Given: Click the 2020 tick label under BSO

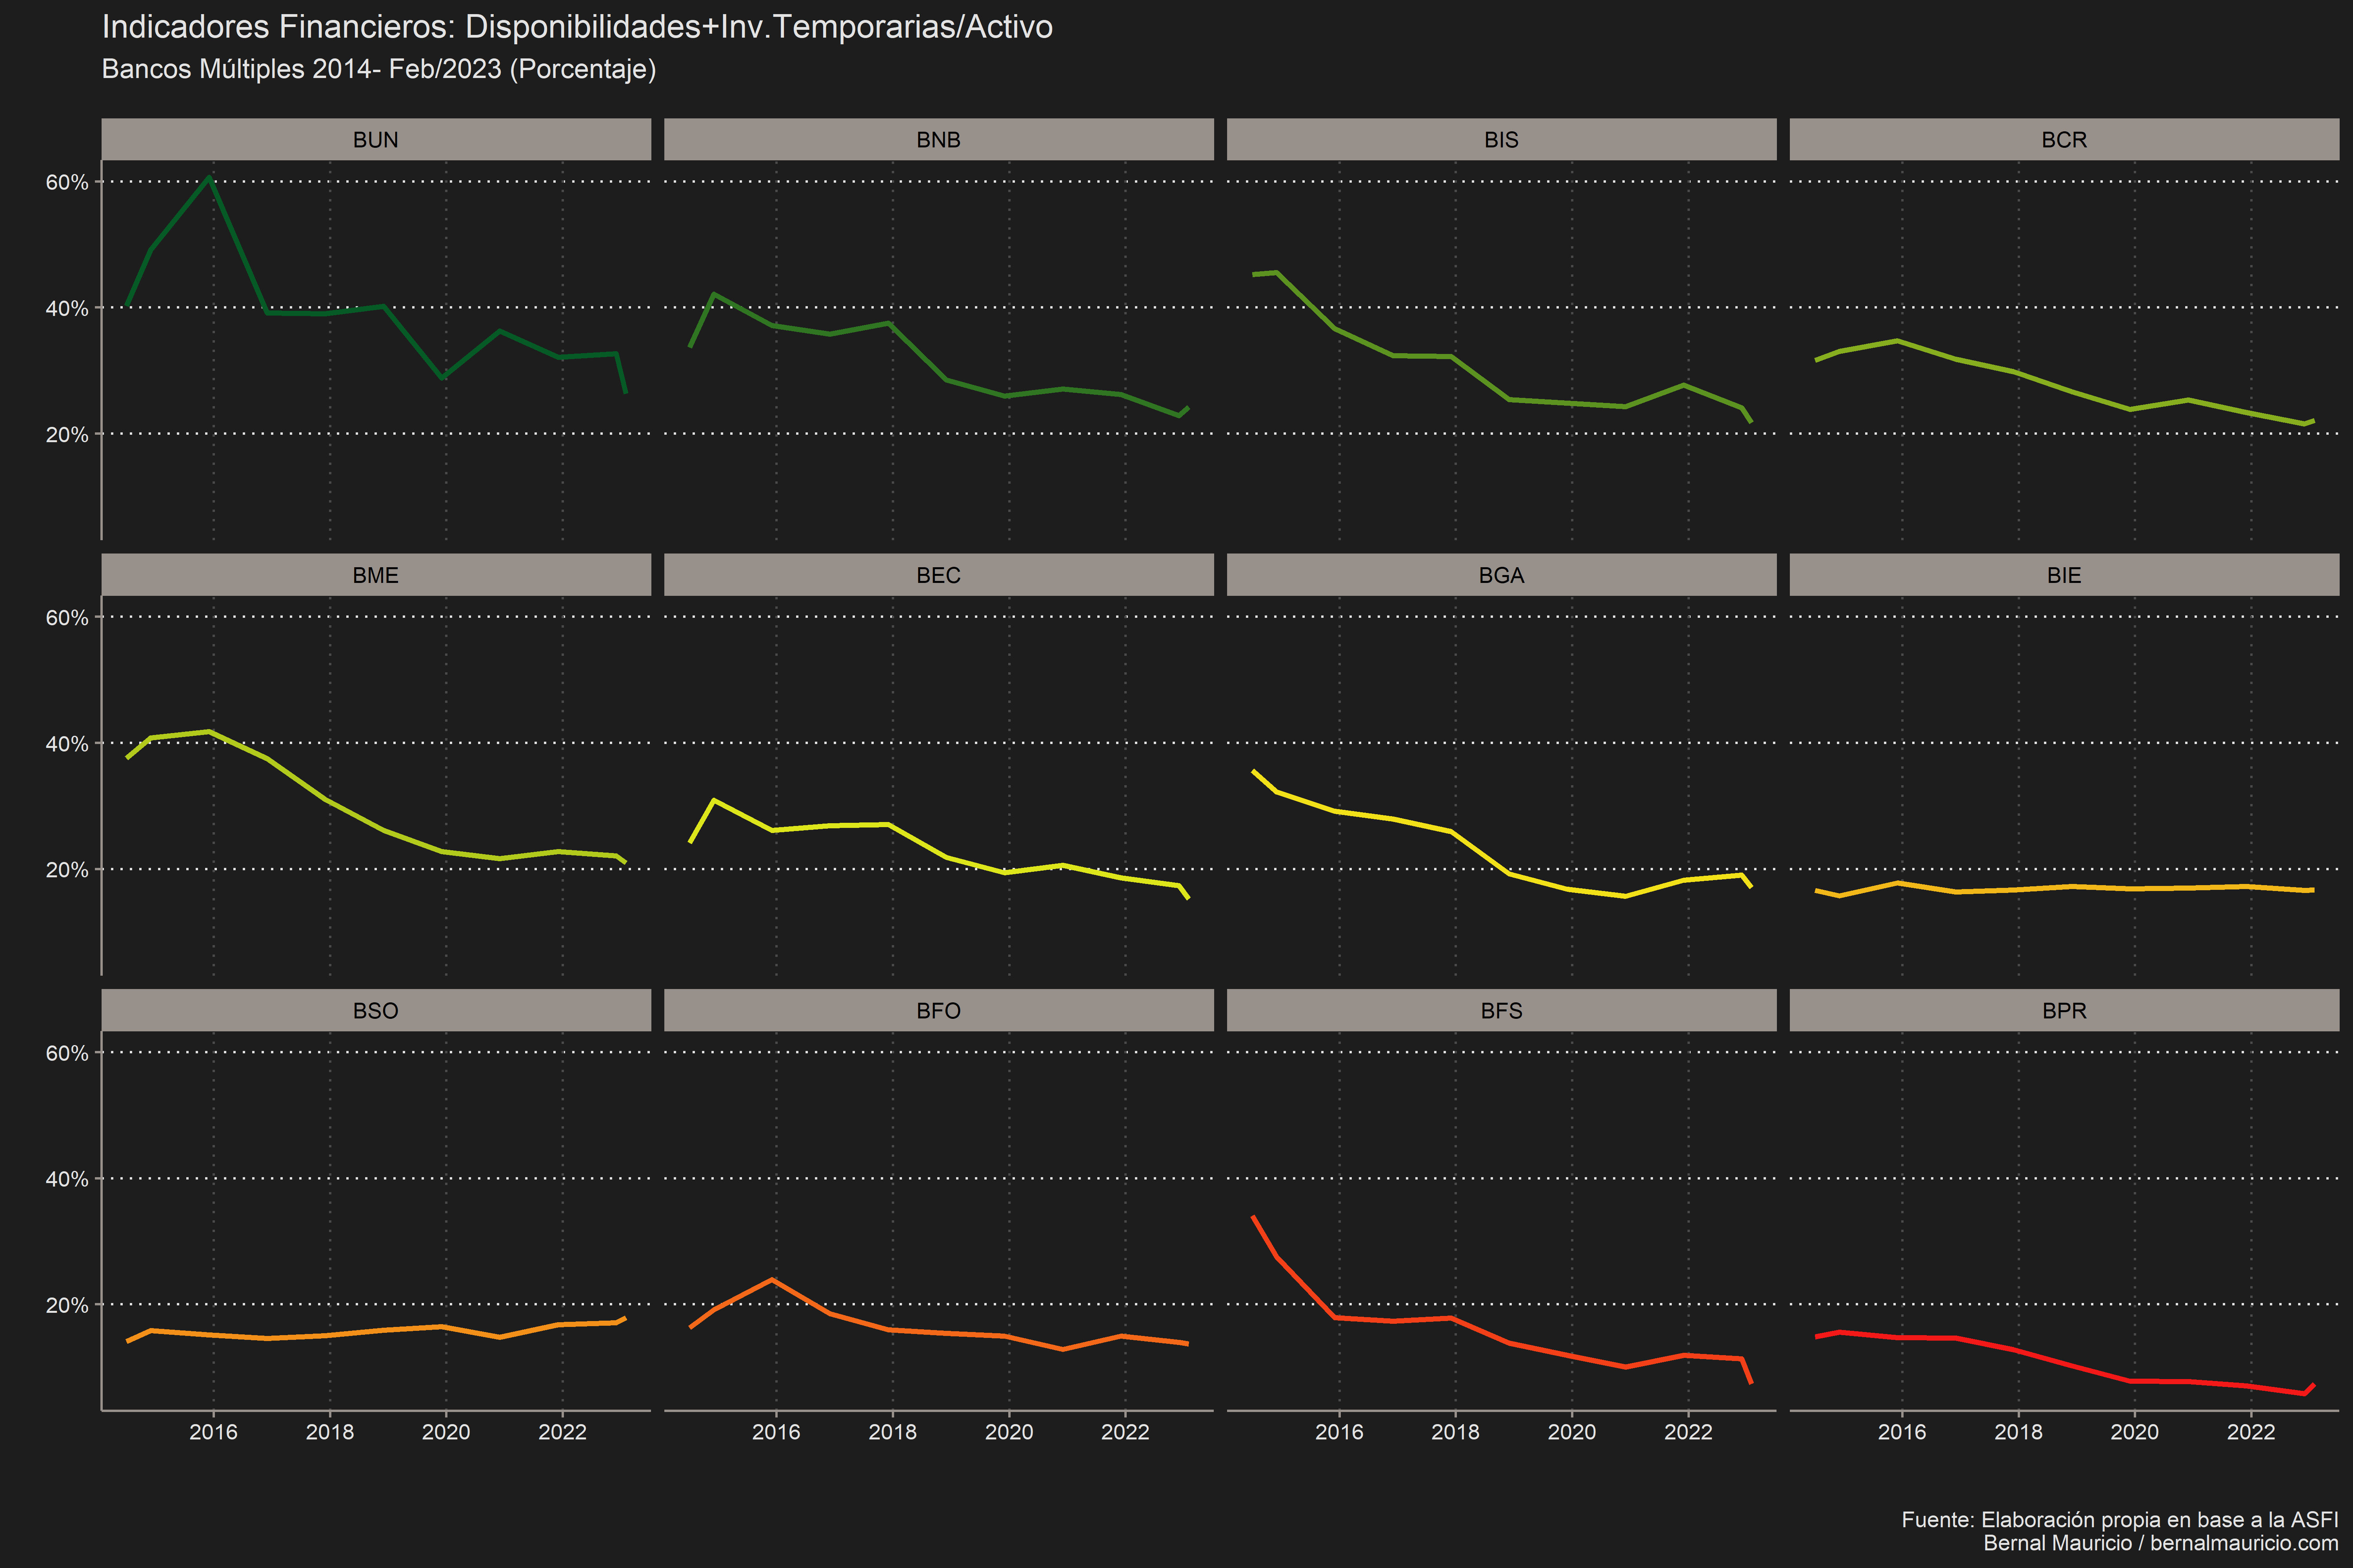Looking at the screenshot, I should coord(446,1432).
